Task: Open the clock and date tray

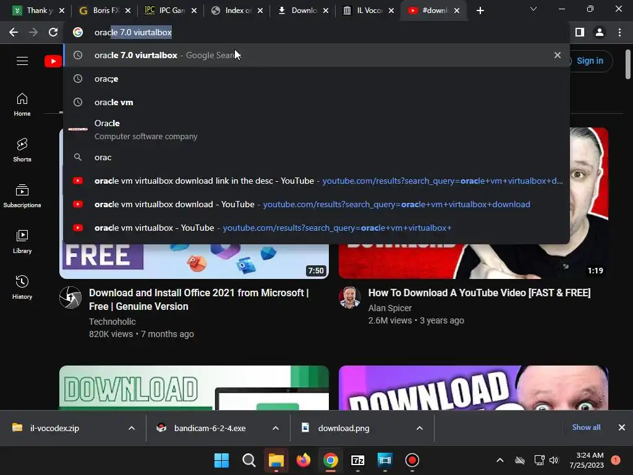Action: [587, 460]
